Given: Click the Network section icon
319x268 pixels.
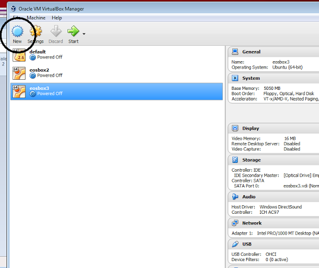Looking at the screenshot, I should (235, 223).
